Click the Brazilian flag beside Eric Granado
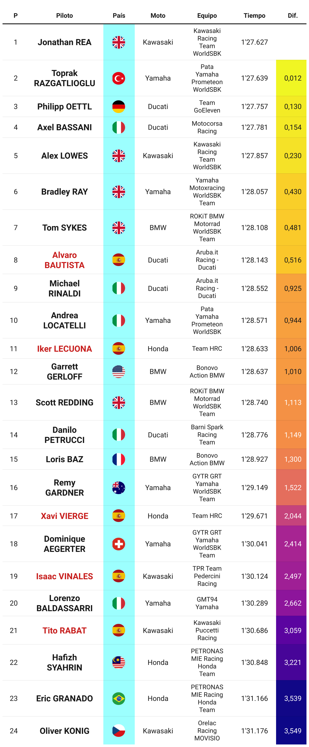Screen dimensions: 309x747 (x=119, y=698)
